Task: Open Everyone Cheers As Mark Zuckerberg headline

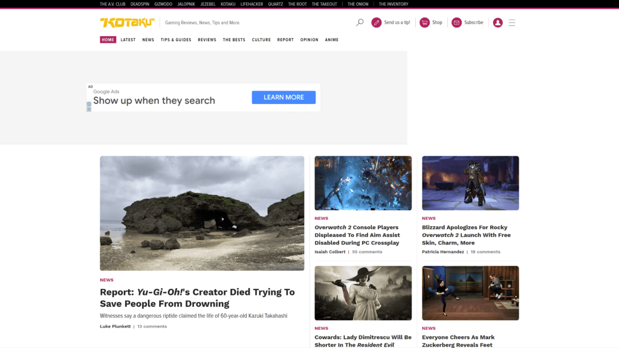Action: 458,341
